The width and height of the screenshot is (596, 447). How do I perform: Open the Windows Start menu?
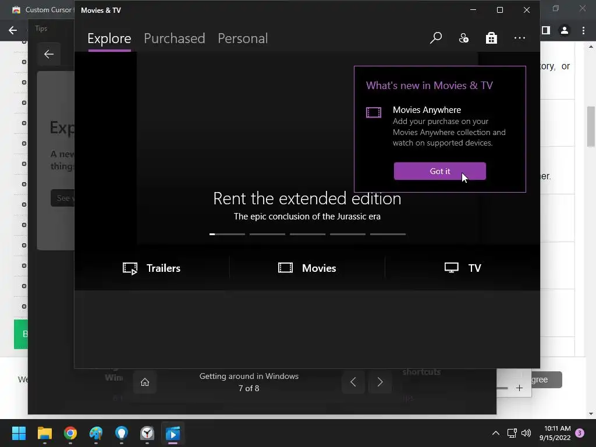click(19, 433)
